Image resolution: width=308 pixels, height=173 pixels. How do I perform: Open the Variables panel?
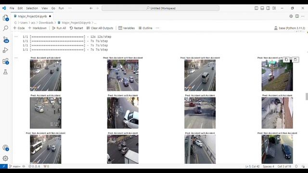click(x=127, y=28)
